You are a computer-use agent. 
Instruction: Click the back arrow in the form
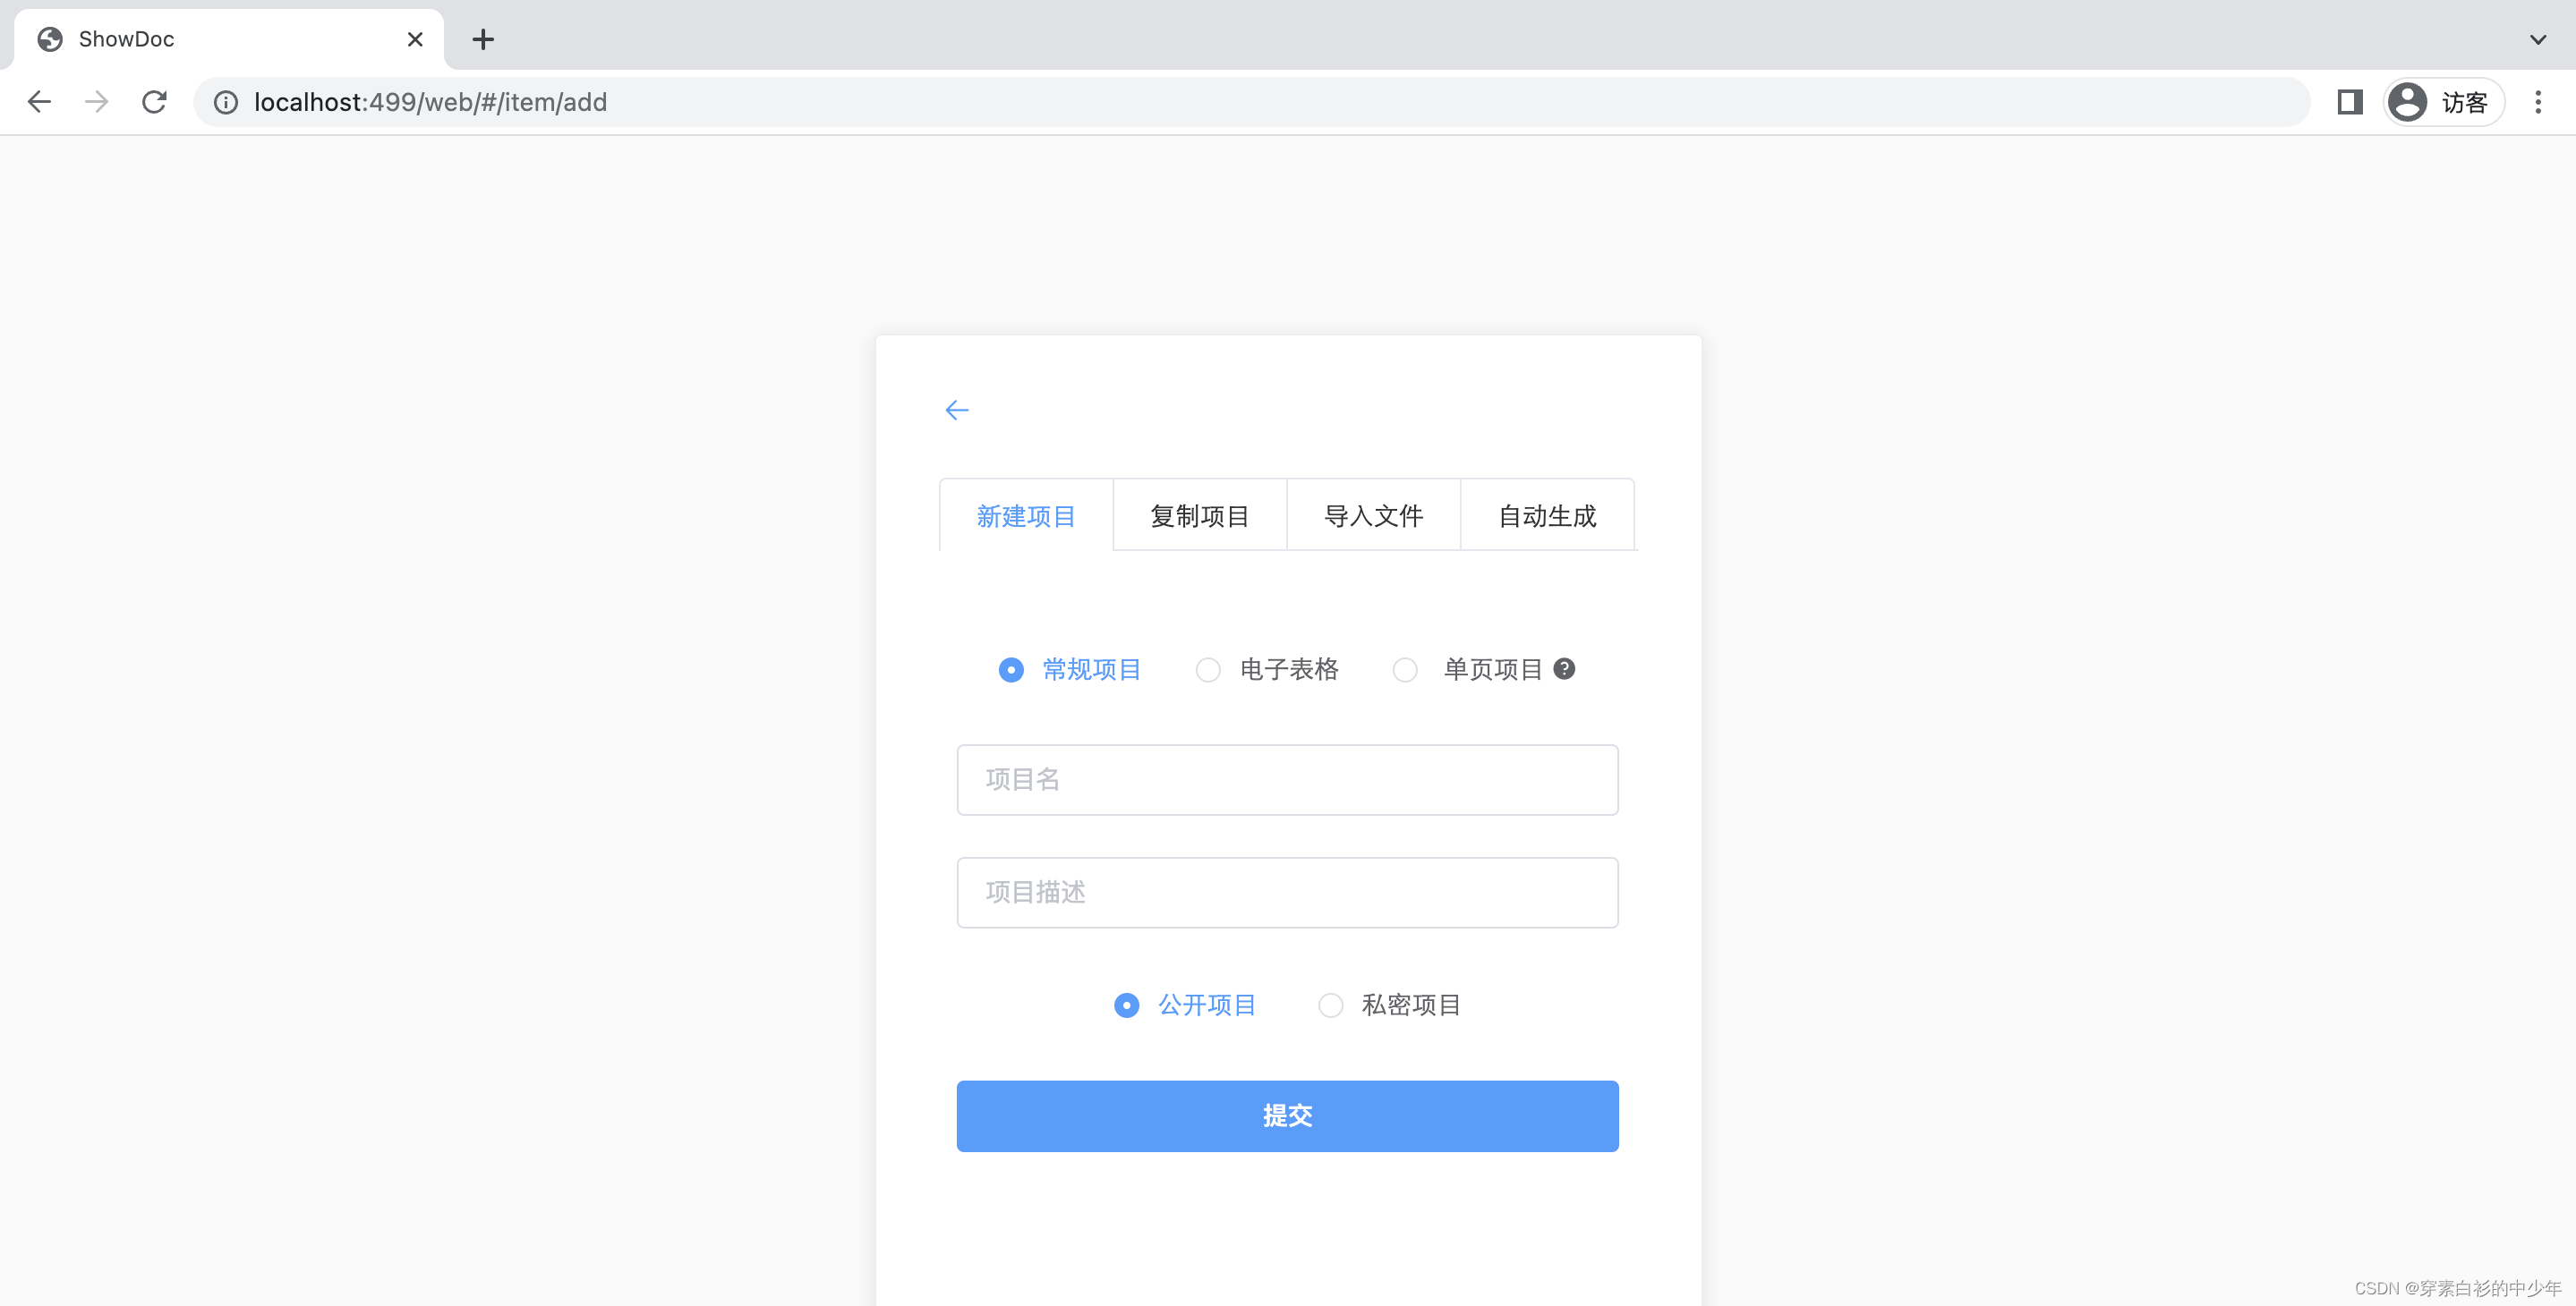point(956,410)
